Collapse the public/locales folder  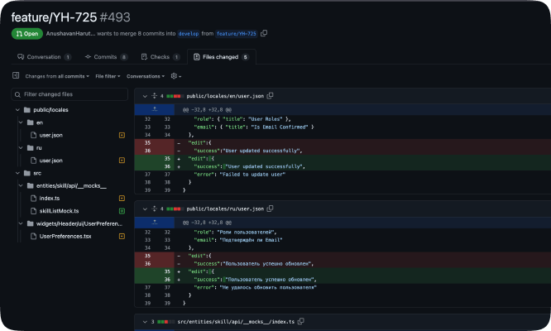point(16,109)
